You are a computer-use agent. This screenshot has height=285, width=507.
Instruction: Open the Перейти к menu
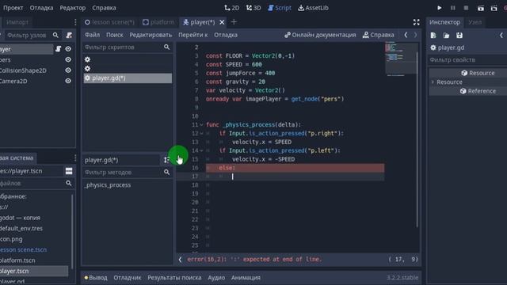pyautogui.click(x=193, y=35)
